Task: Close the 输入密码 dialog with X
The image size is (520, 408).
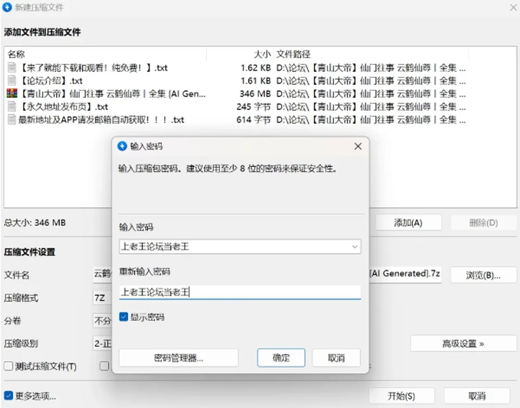Action: pyautogui.click(x=358, y=146)
